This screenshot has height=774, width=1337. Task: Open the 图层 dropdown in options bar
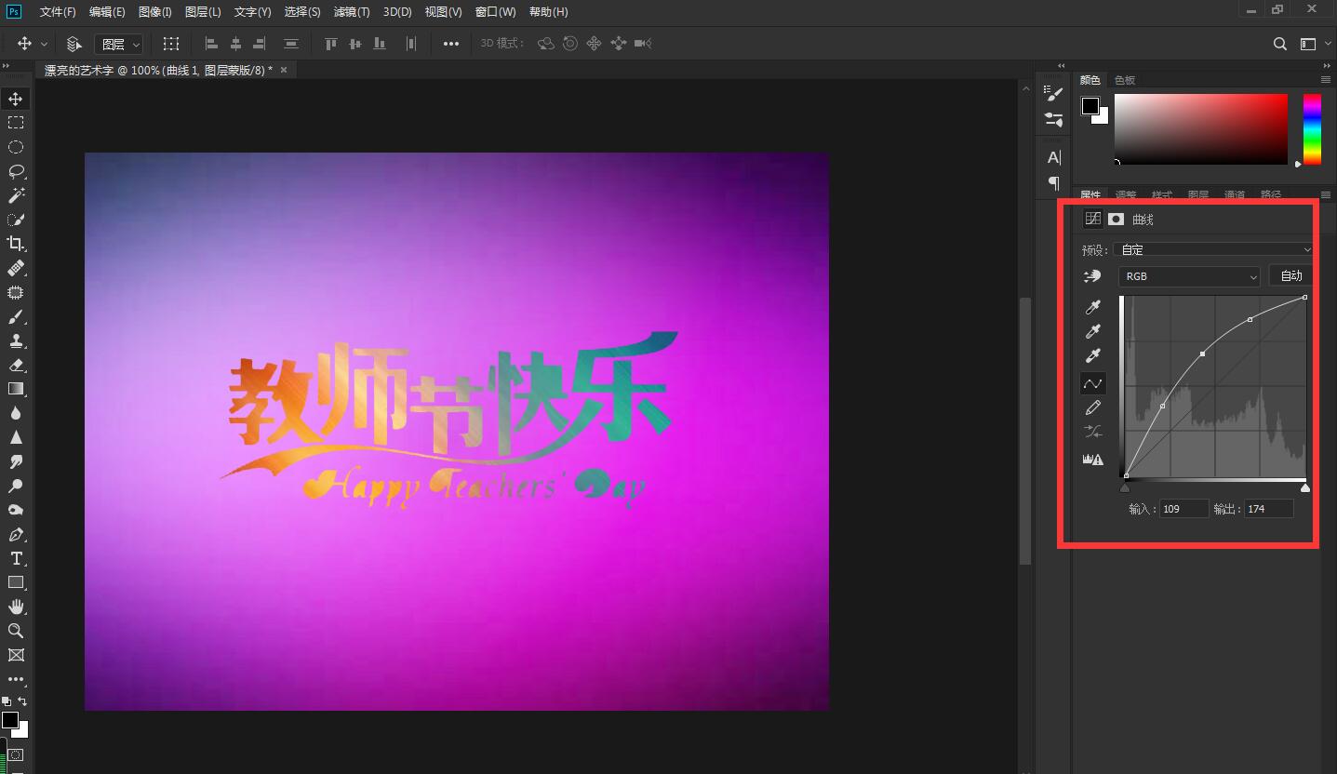(x=119, y=44)
